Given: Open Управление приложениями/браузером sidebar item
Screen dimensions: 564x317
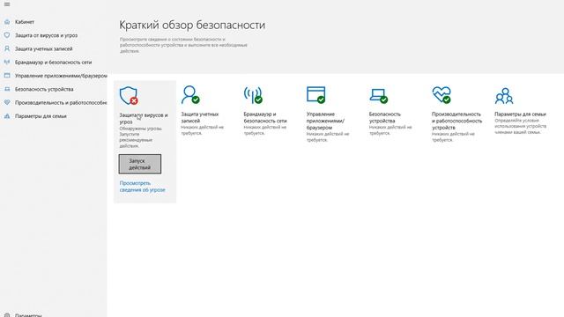Looking at the screenshot, I should (61, 76).
